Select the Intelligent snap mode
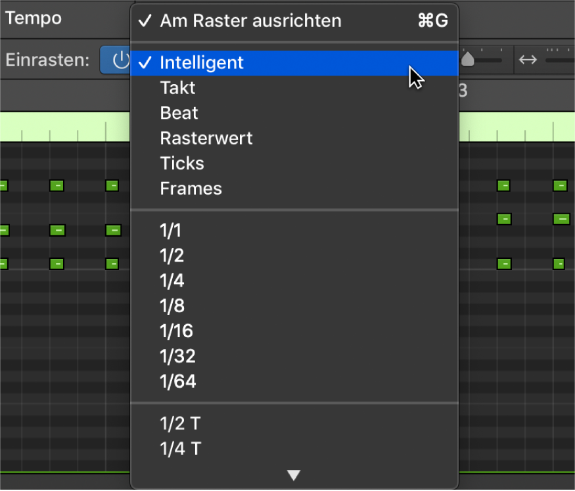 tap(201, 63)
